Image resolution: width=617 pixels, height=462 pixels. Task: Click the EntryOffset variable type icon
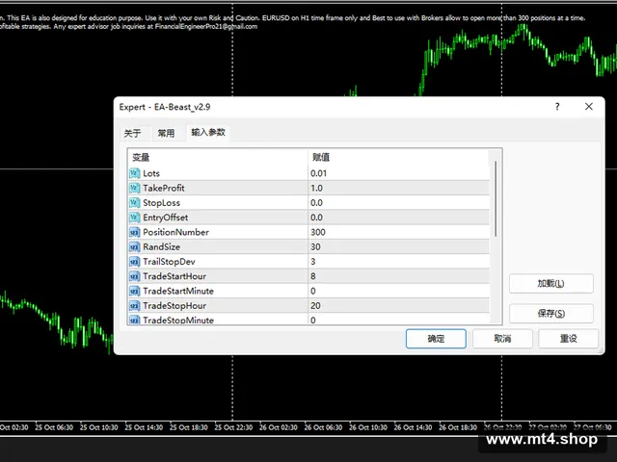coord(135,218)
